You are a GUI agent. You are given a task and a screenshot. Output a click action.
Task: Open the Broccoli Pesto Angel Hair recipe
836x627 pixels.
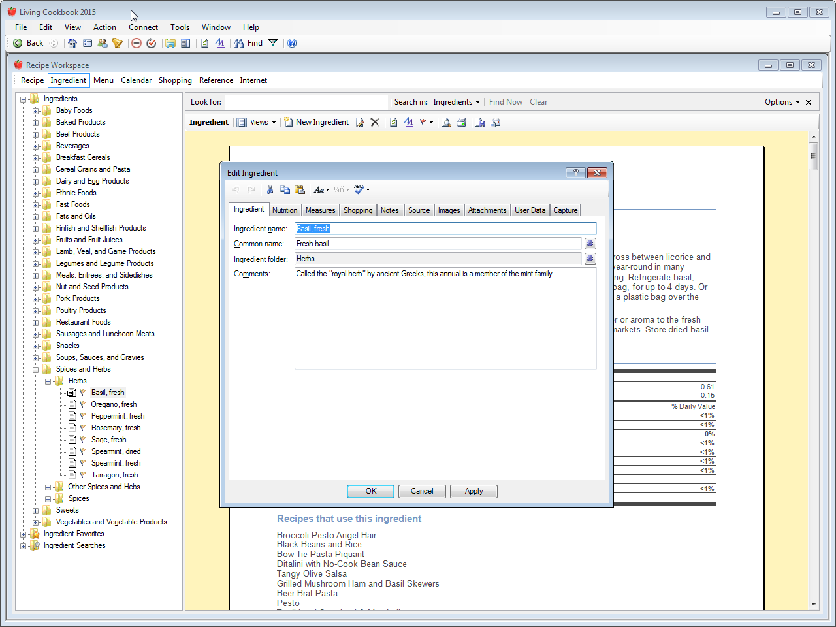point(327,535)
